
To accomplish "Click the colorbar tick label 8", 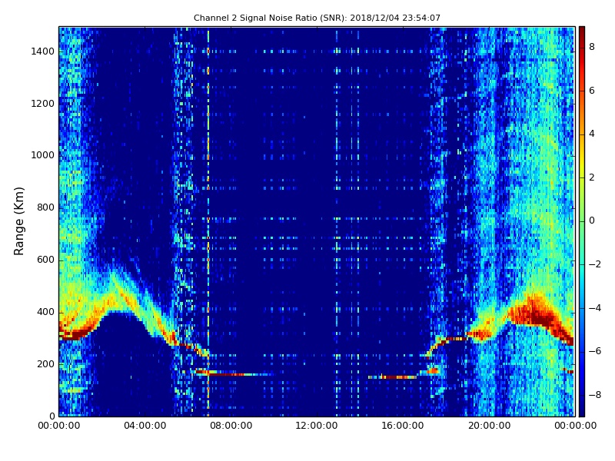I will (x=591, y=47).
